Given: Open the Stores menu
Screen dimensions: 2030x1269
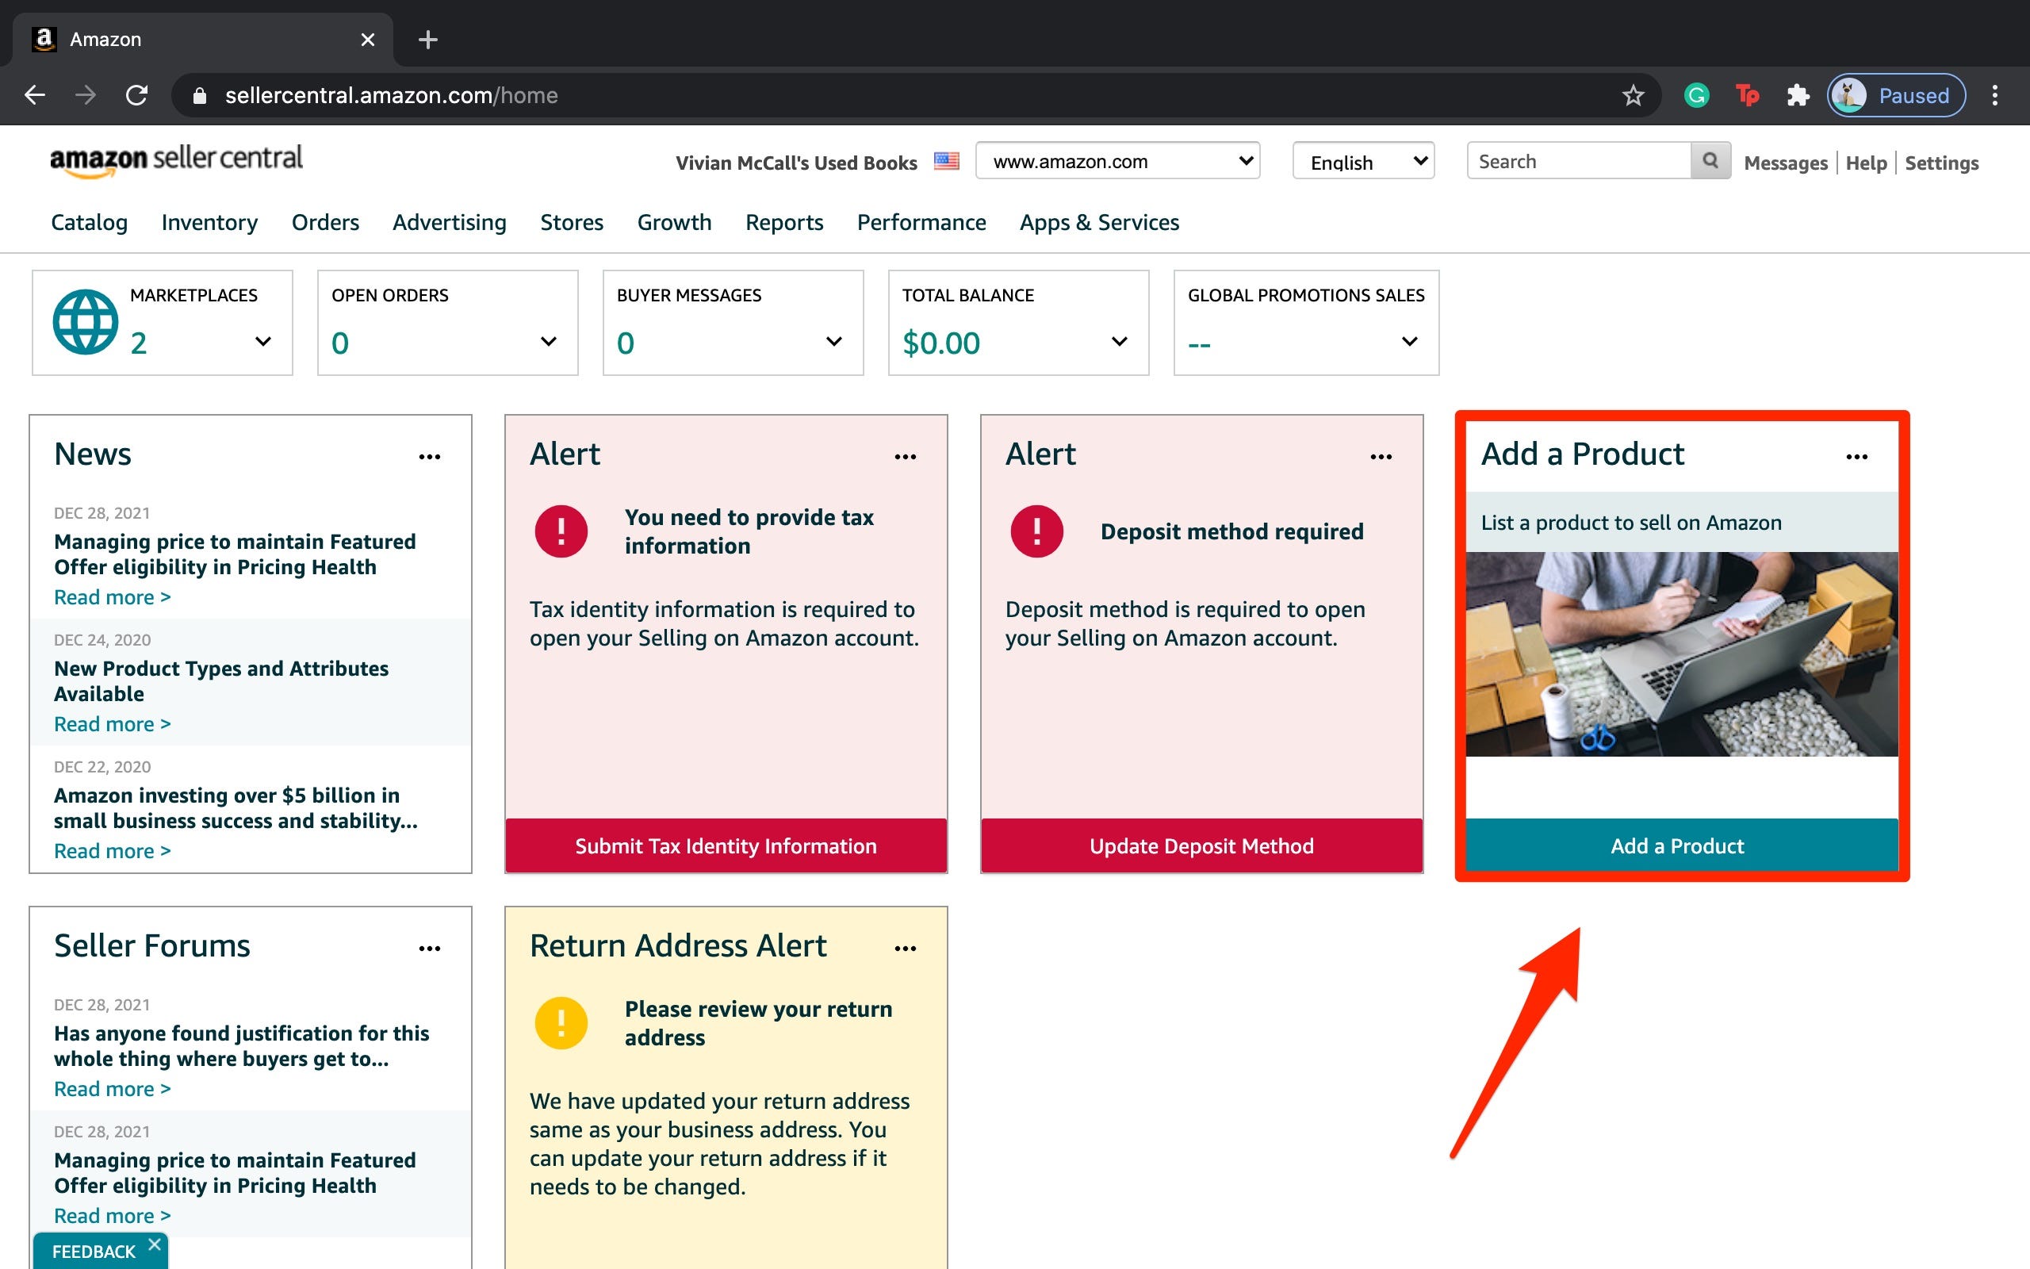Looking at the screenshot, I should pyautogui.click(x=571, y=222).
